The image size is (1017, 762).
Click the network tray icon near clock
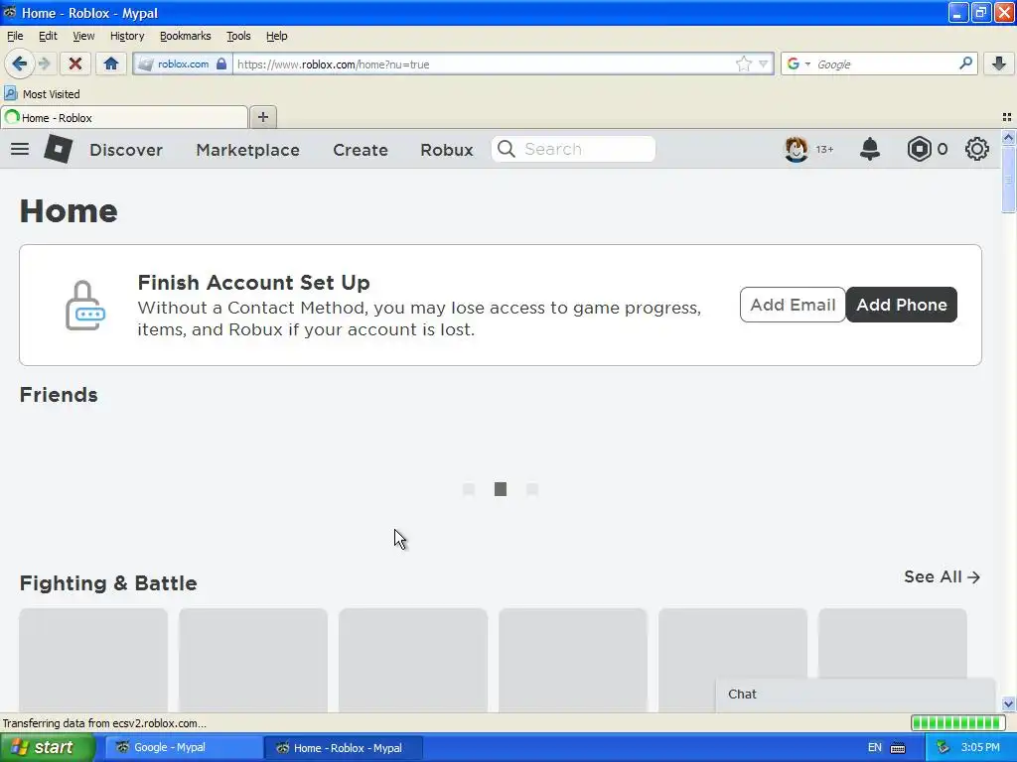click(943, 748)
